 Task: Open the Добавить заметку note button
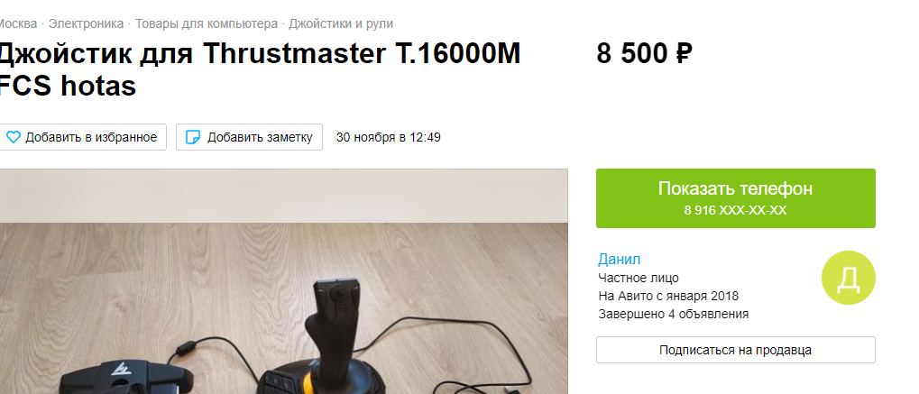[249, 137]
